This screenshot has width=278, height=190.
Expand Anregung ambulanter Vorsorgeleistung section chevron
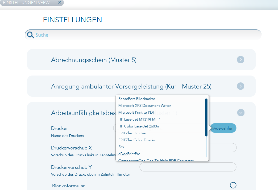pyautogui.click(x=240, y=86)
